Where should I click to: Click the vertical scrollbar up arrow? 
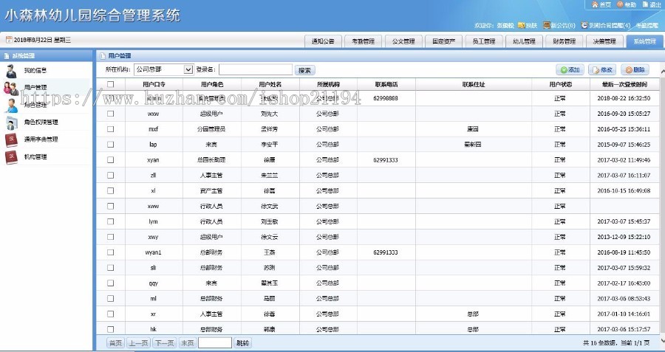tap(662, 71)
